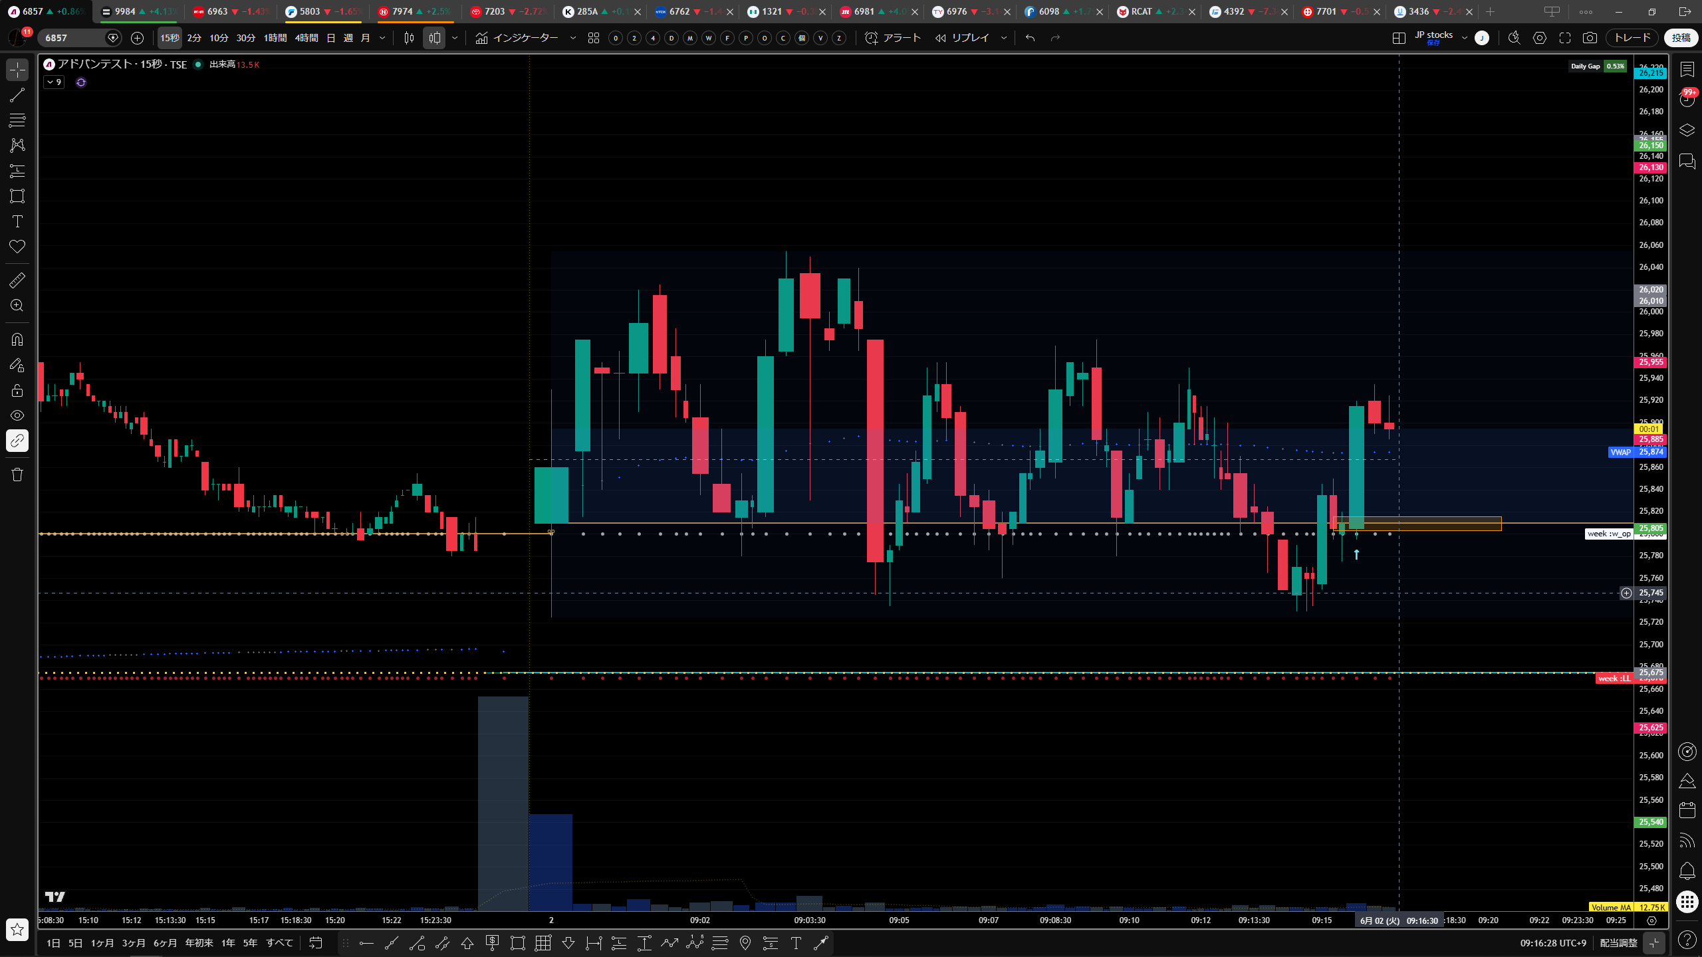This screenshot has height=957, width=1702.
Task: Take a chart snapshot with camera icon
Action: point(1590,38)
